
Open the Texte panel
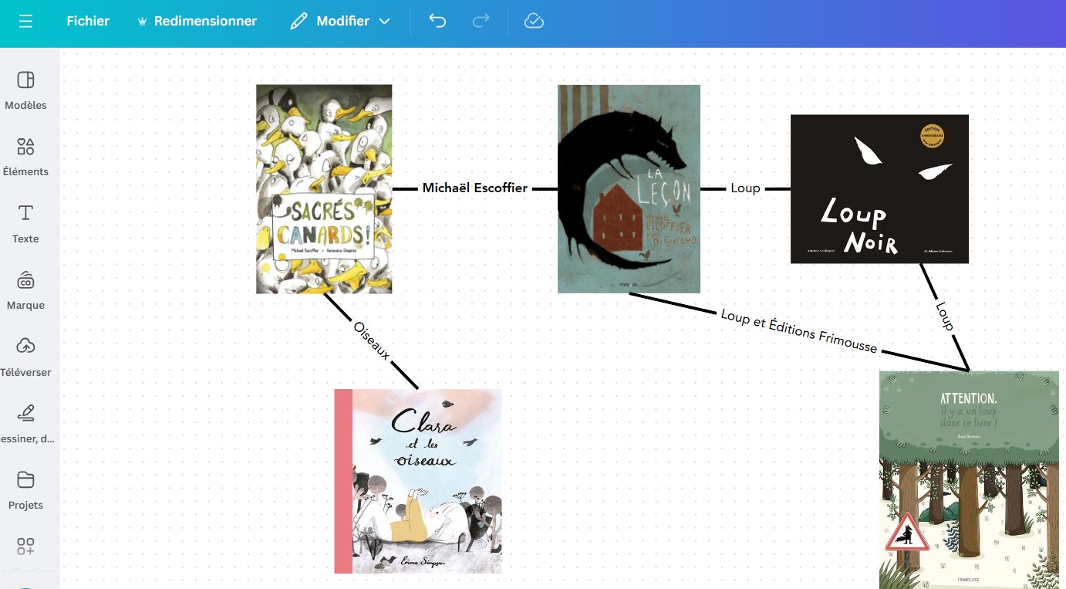pyautogui.click(x=25, y=224)
